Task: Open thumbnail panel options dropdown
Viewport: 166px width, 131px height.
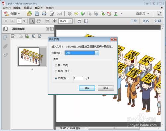Action: (13, 36)
